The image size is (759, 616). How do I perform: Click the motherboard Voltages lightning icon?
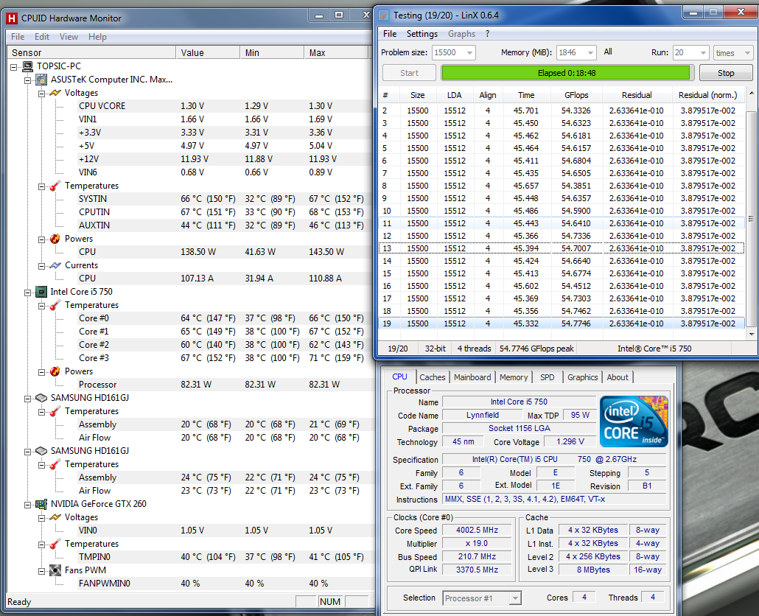pos(56,93)
